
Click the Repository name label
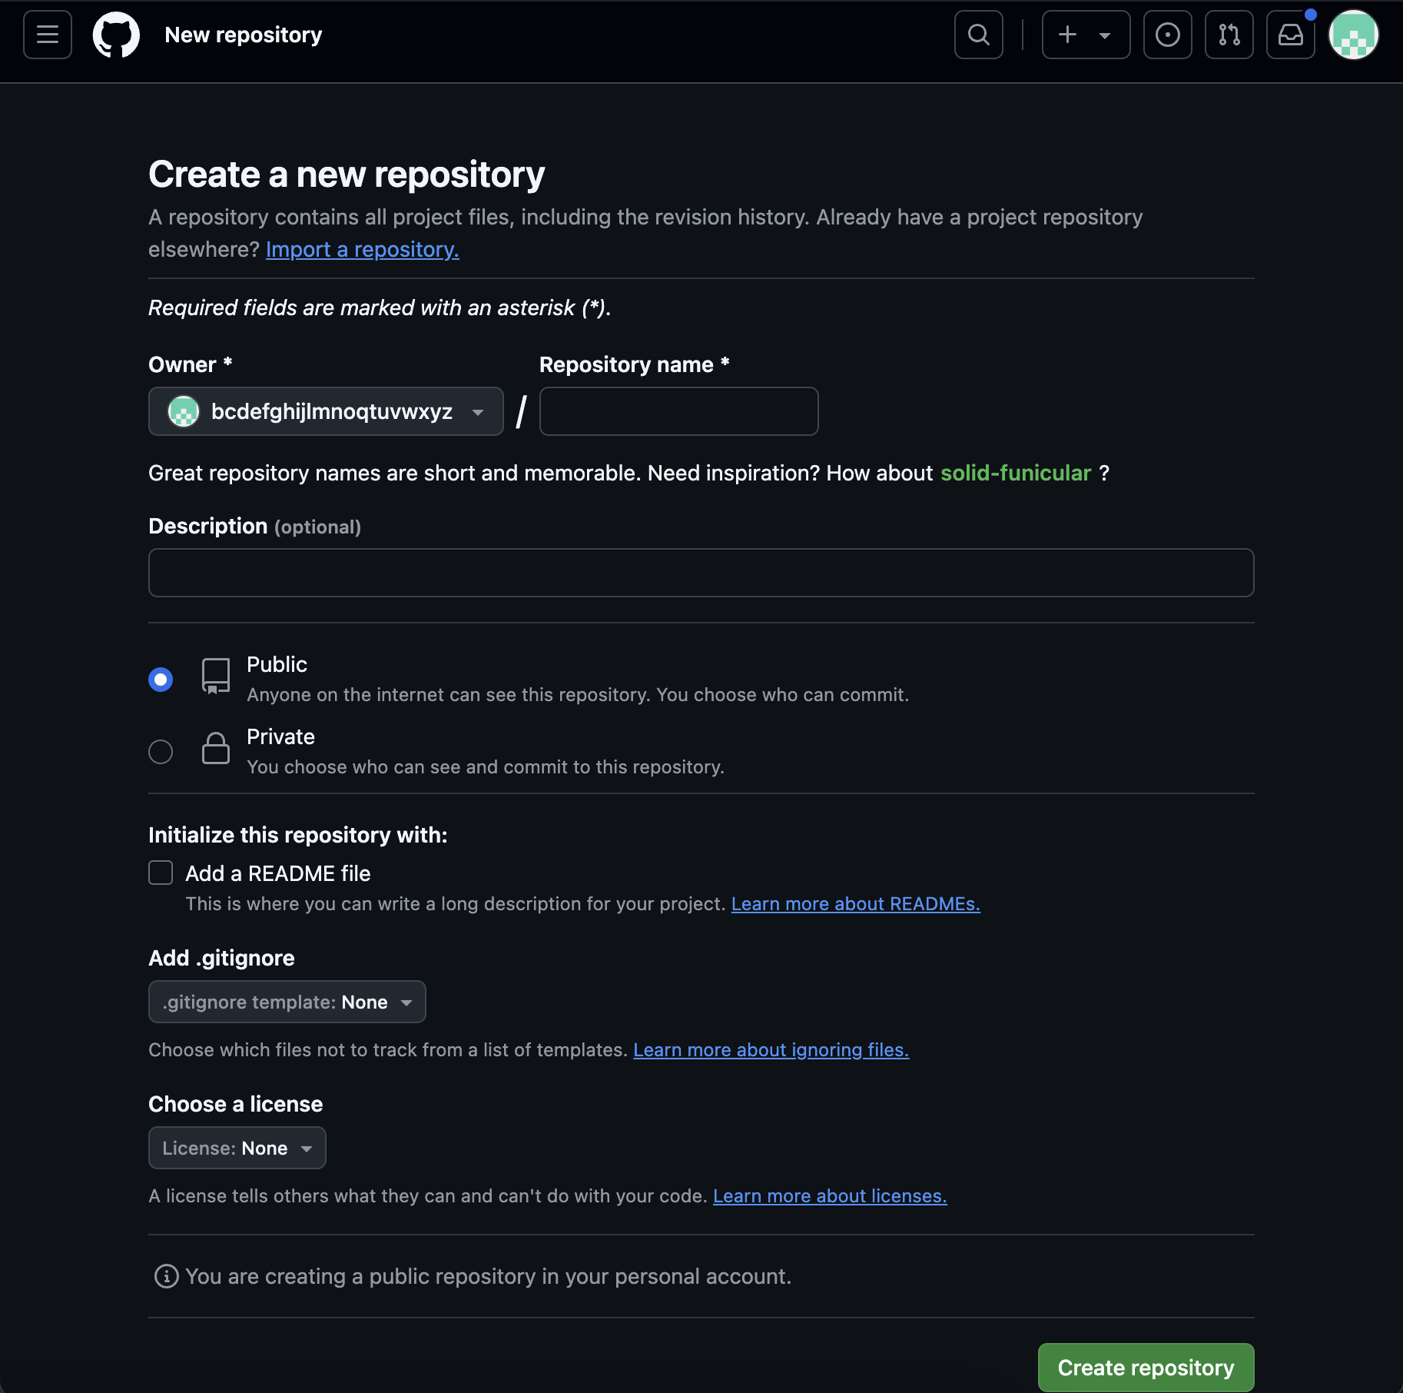point(634,364)
